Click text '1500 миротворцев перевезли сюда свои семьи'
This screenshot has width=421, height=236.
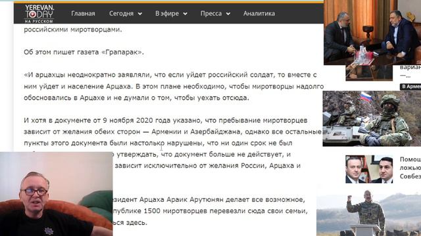[x=226, y=211]
